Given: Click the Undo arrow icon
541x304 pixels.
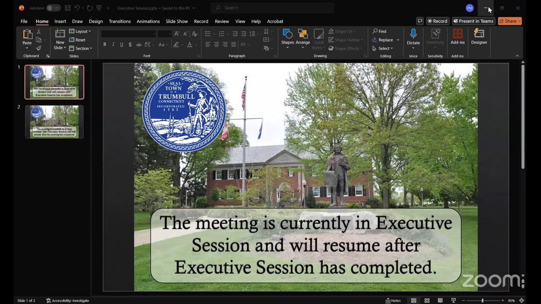Looking at the screenshot, I should (x=77, y=8).
